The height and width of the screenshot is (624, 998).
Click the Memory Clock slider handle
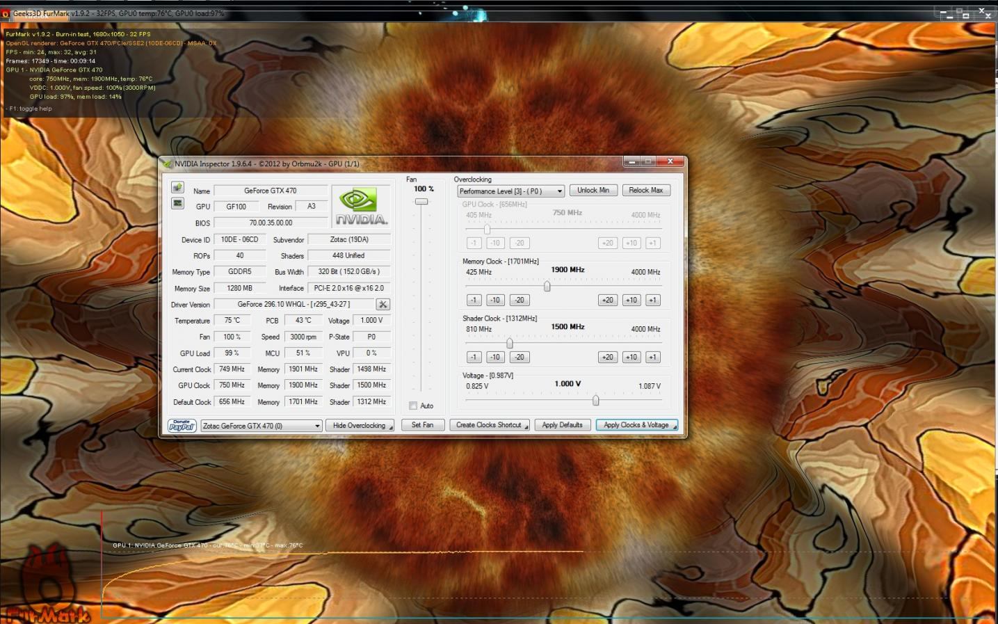pos(547,286)
